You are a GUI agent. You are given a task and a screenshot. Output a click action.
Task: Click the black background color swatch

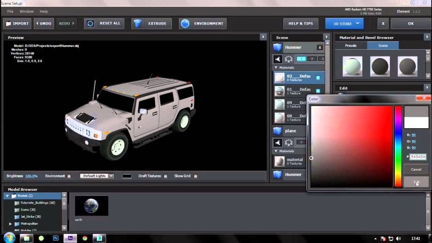pyautogui.click(x=127, y=176)
